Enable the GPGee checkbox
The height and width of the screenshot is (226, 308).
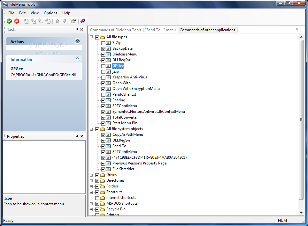pos(103,66)
